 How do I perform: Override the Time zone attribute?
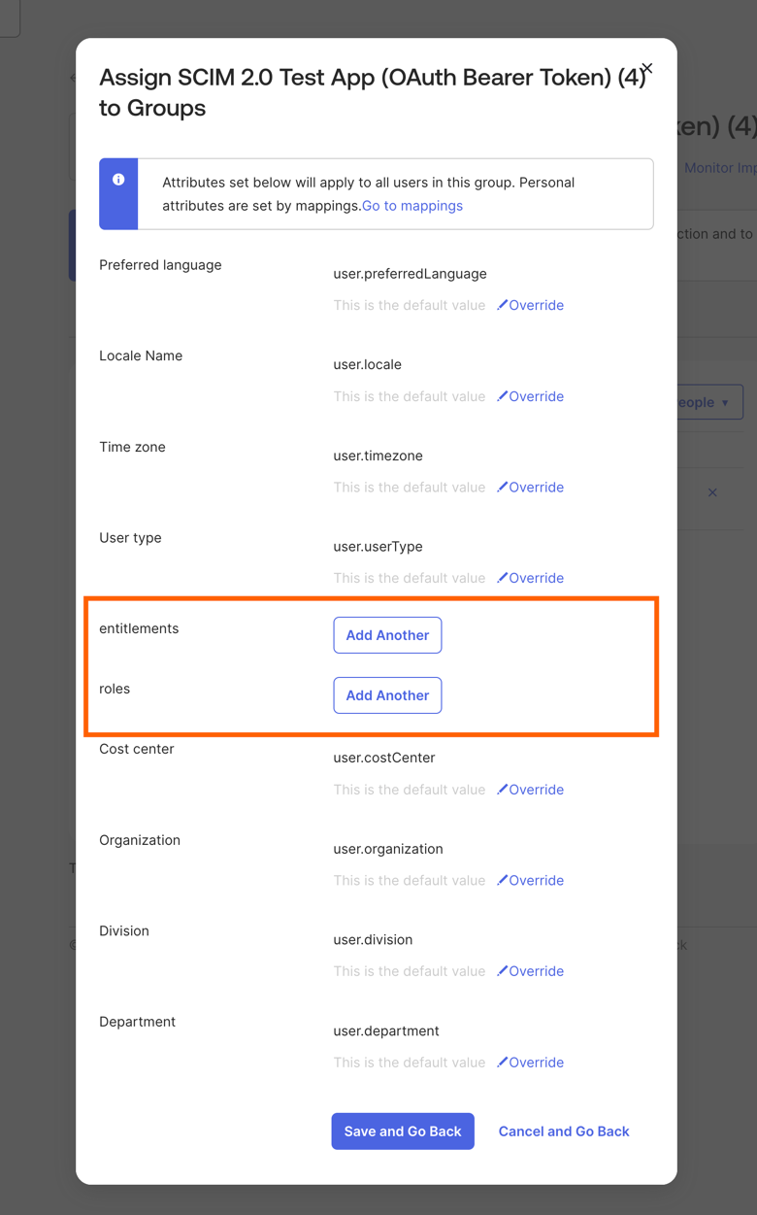coord(530,488)
